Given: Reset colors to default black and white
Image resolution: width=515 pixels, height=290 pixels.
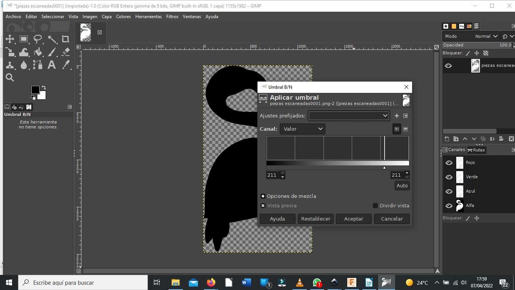Looking at the screenshot, I should [x=33, y=97].
